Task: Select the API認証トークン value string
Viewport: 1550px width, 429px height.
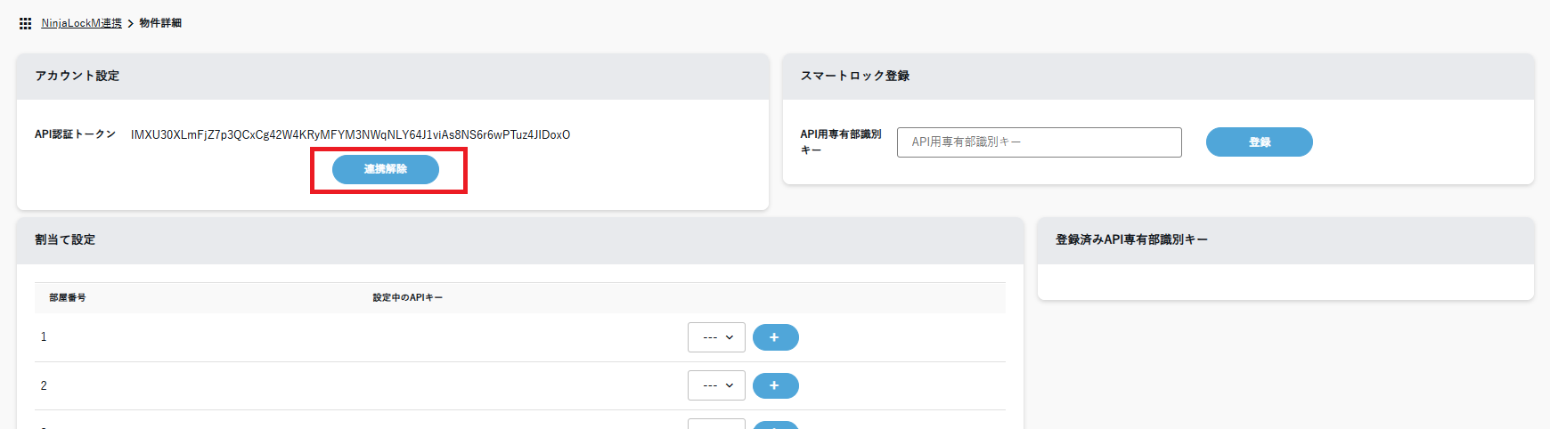Action: click(350, 135)
